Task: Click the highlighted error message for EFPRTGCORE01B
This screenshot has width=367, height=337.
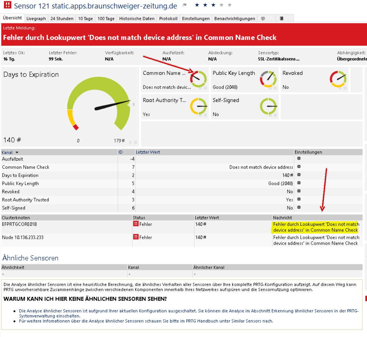Action: (316, 227)
